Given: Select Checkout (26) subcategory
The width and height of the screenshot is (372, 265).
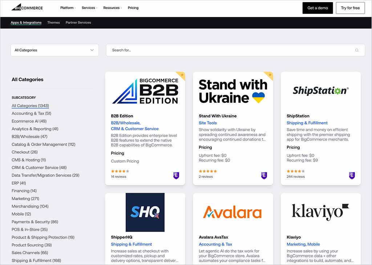Looking at the screenshot, I should point(25,152).
